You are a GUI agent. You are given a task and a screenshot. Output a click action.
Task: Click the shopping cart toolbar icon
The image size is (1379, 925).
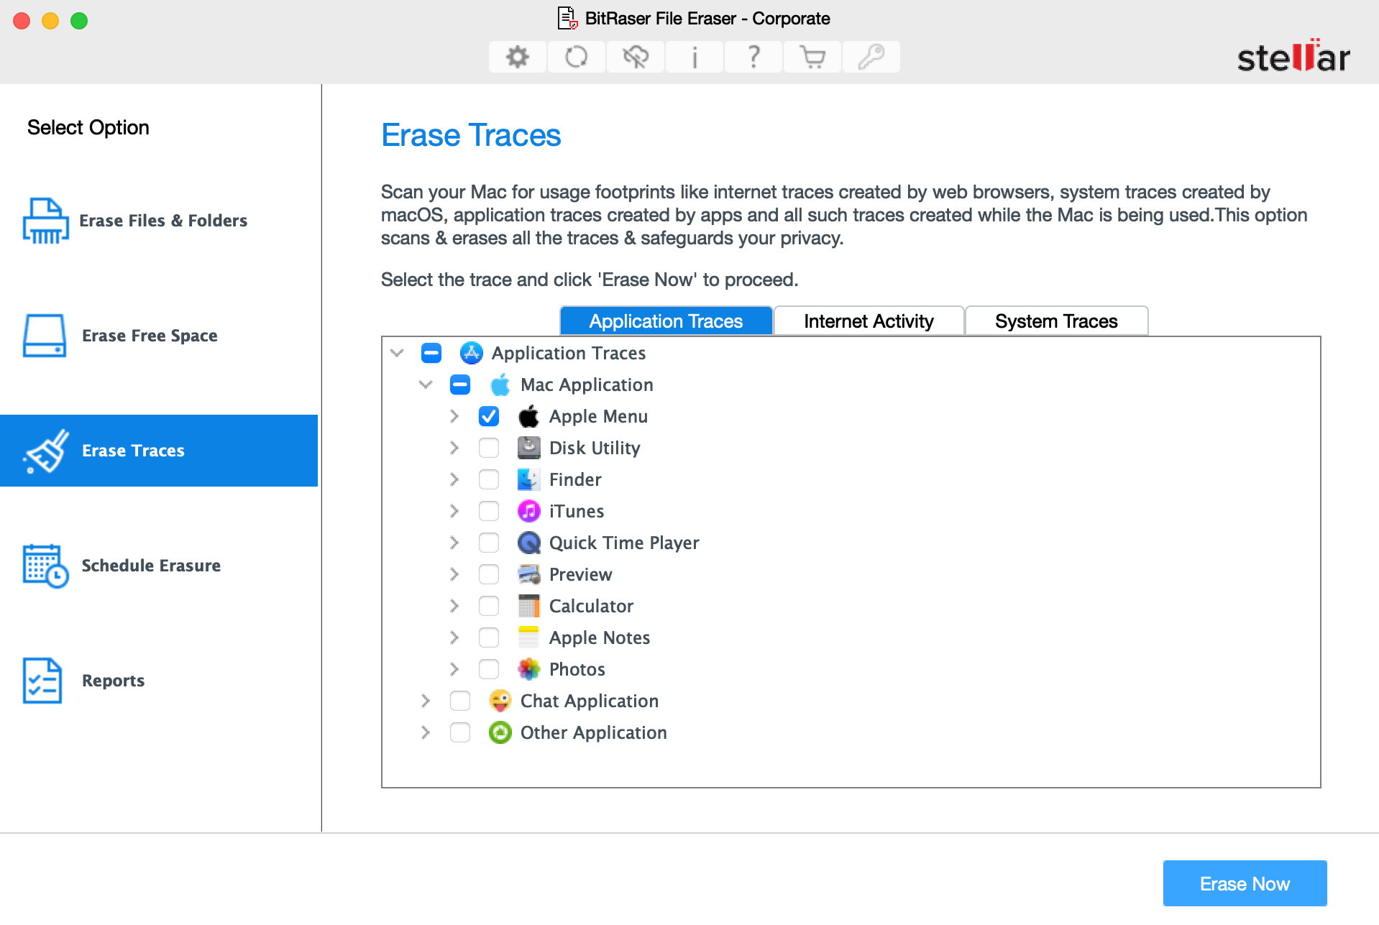(x=812, y=57)
